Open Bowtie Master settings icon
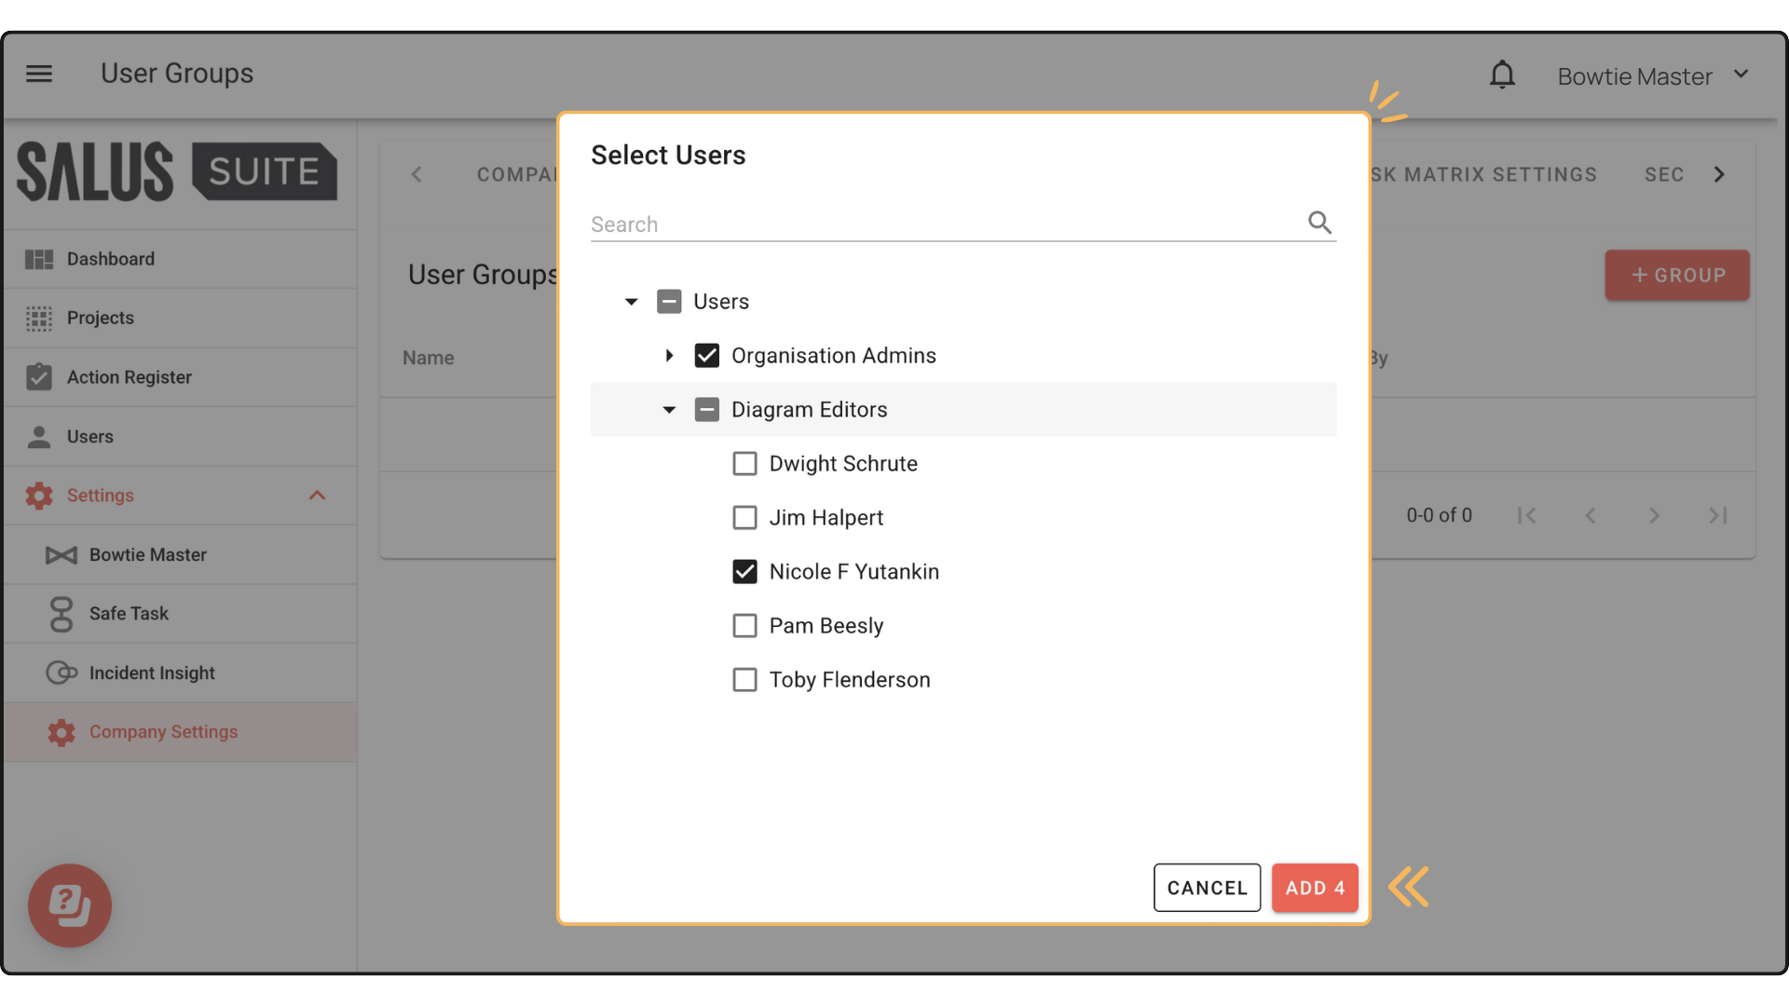Image resolution: width=1789 pixels, height=1006 pixels. (x=61, y=555)
